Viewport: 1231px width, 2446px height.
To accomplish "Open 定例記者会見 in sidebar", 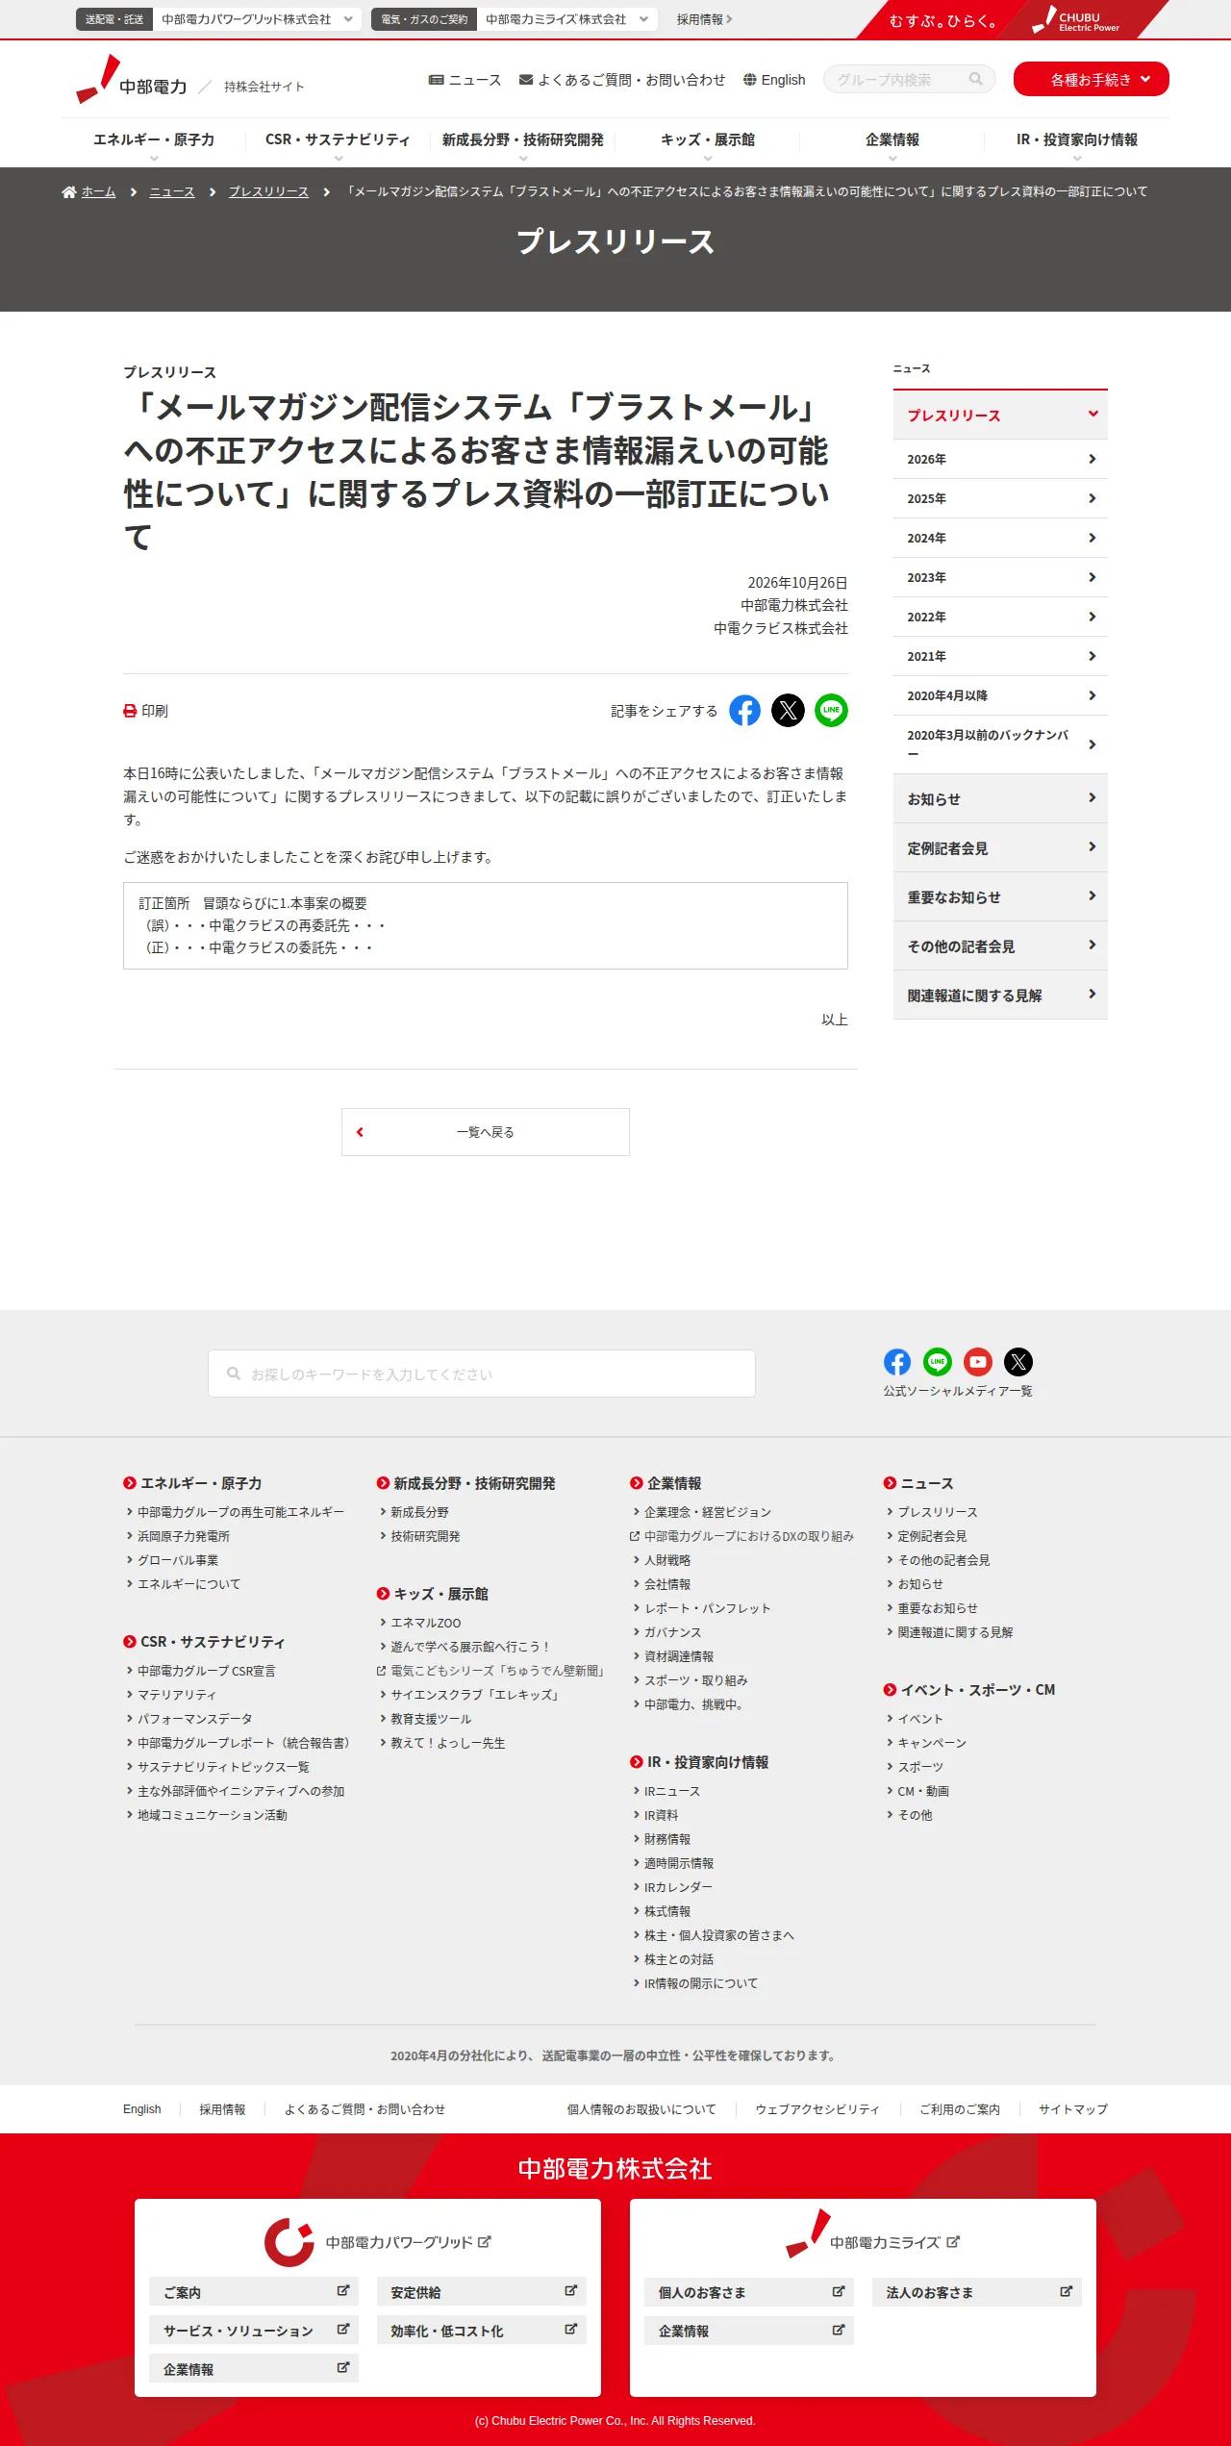I will [x=1000, y=847].
